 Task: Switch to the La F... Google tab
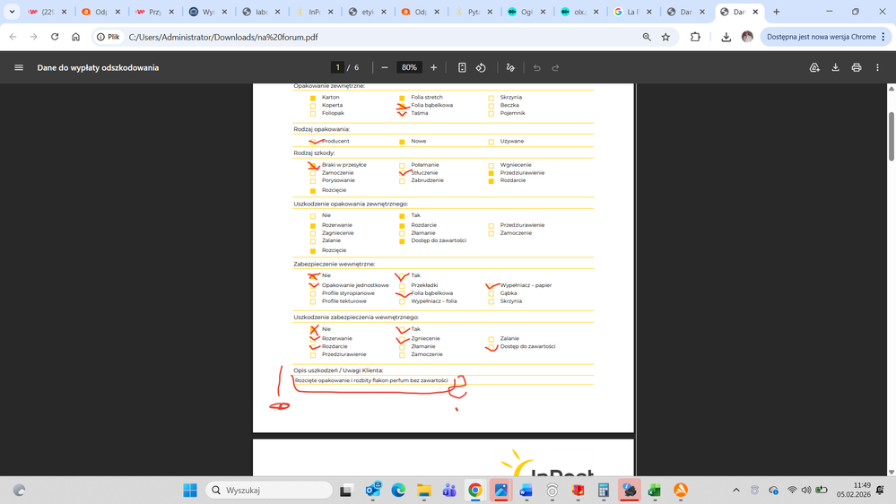point(631,13)
